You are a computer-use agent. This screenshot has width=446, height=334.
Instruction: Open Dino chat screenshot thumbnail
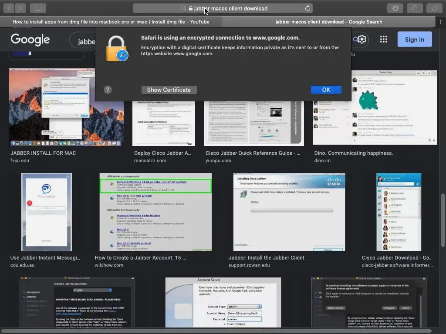point(375,108)
